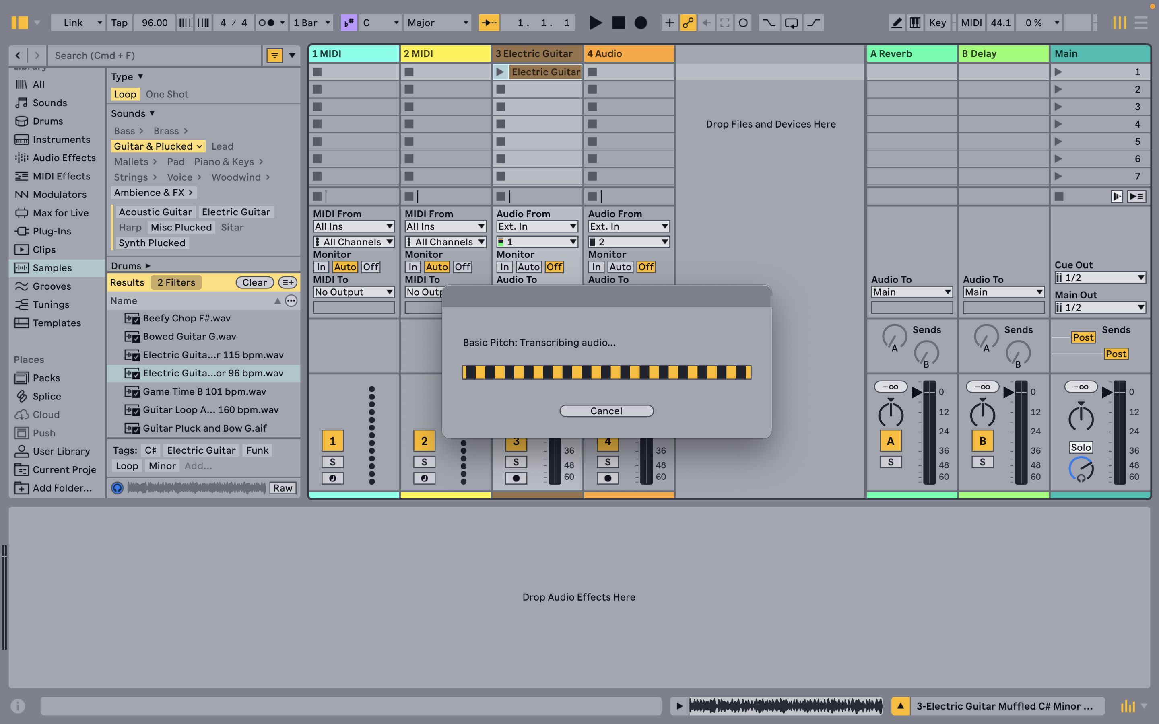Click the Play button in the transport bar
The height and width of the screenshot is (724, 1159).
point(595,23)
